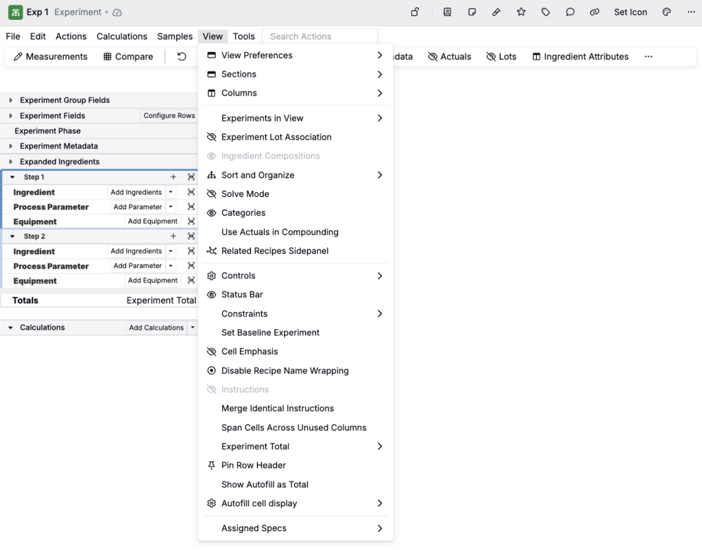
Task: Click the Search Actions field
Action: click(322, 36)
